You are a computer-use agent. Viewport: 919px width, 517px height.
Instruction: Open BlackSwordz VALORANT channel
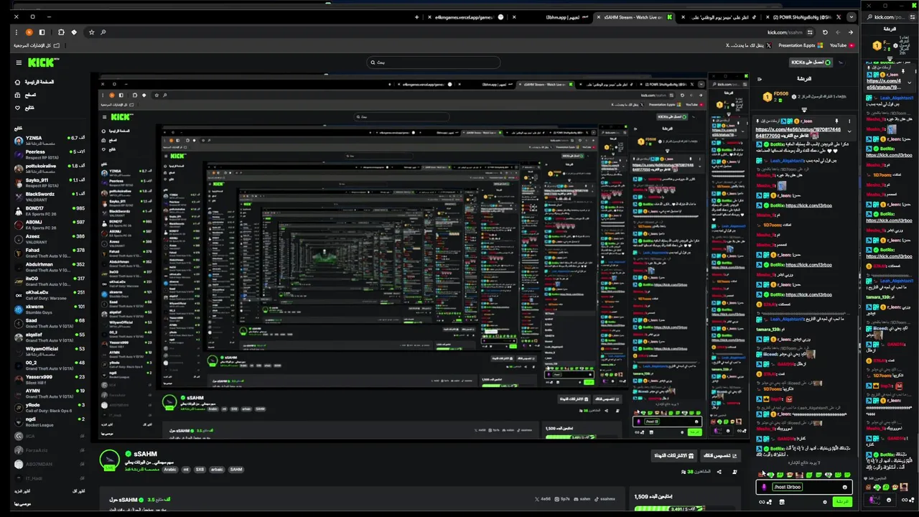49,197
